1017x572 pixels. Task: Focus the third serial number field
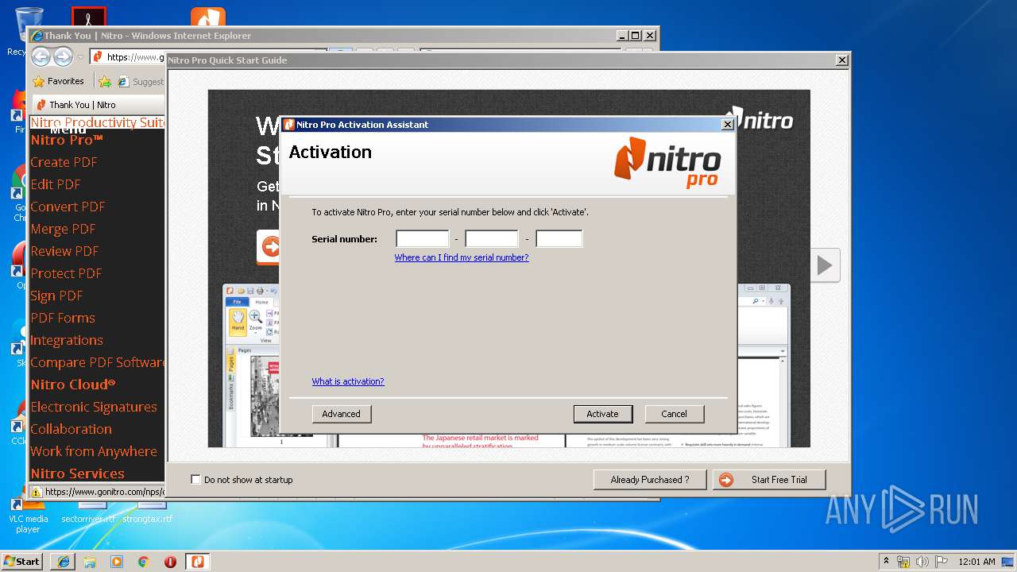pyautogui.click(x=559, y=238)
